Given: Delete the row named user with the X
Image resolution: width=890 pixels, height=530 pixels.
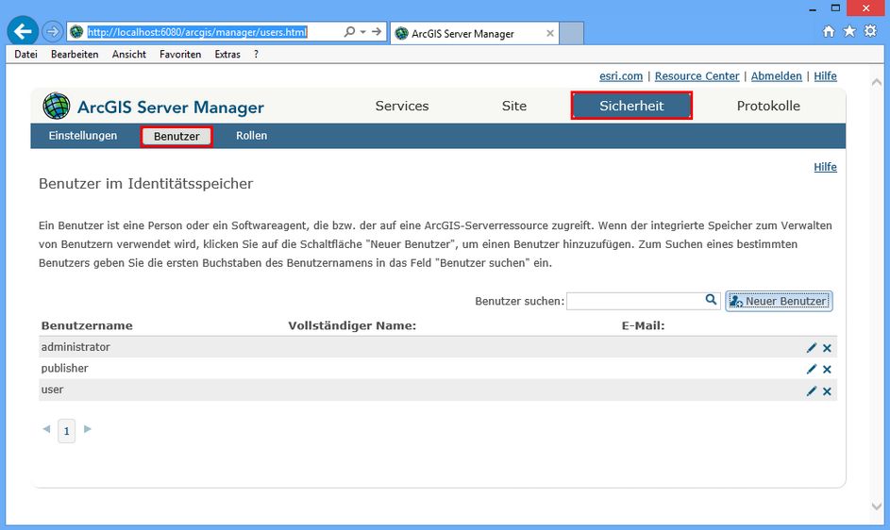Looking at the screenshot, I should click(x=827, y=391).
